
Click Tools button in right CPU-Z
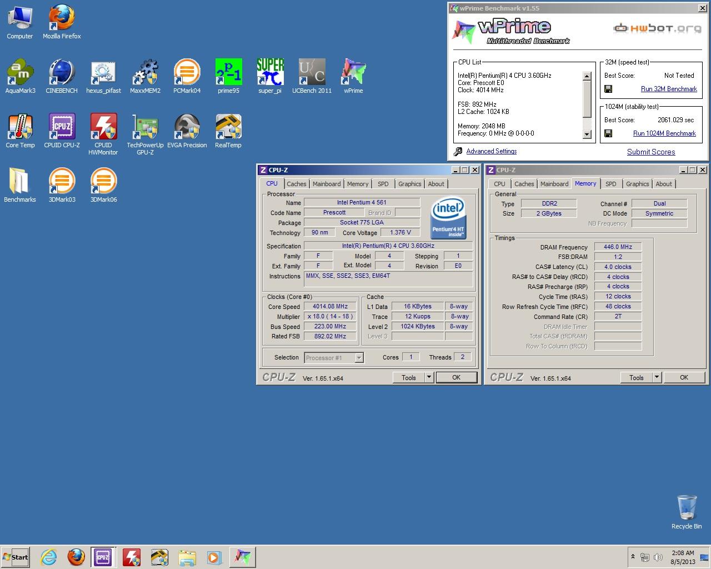(637, 377)
